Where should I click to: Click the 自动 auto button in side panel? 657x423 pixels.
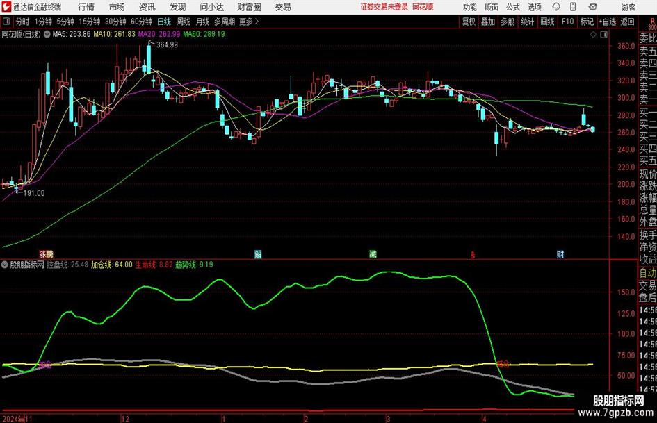(648, 273)
